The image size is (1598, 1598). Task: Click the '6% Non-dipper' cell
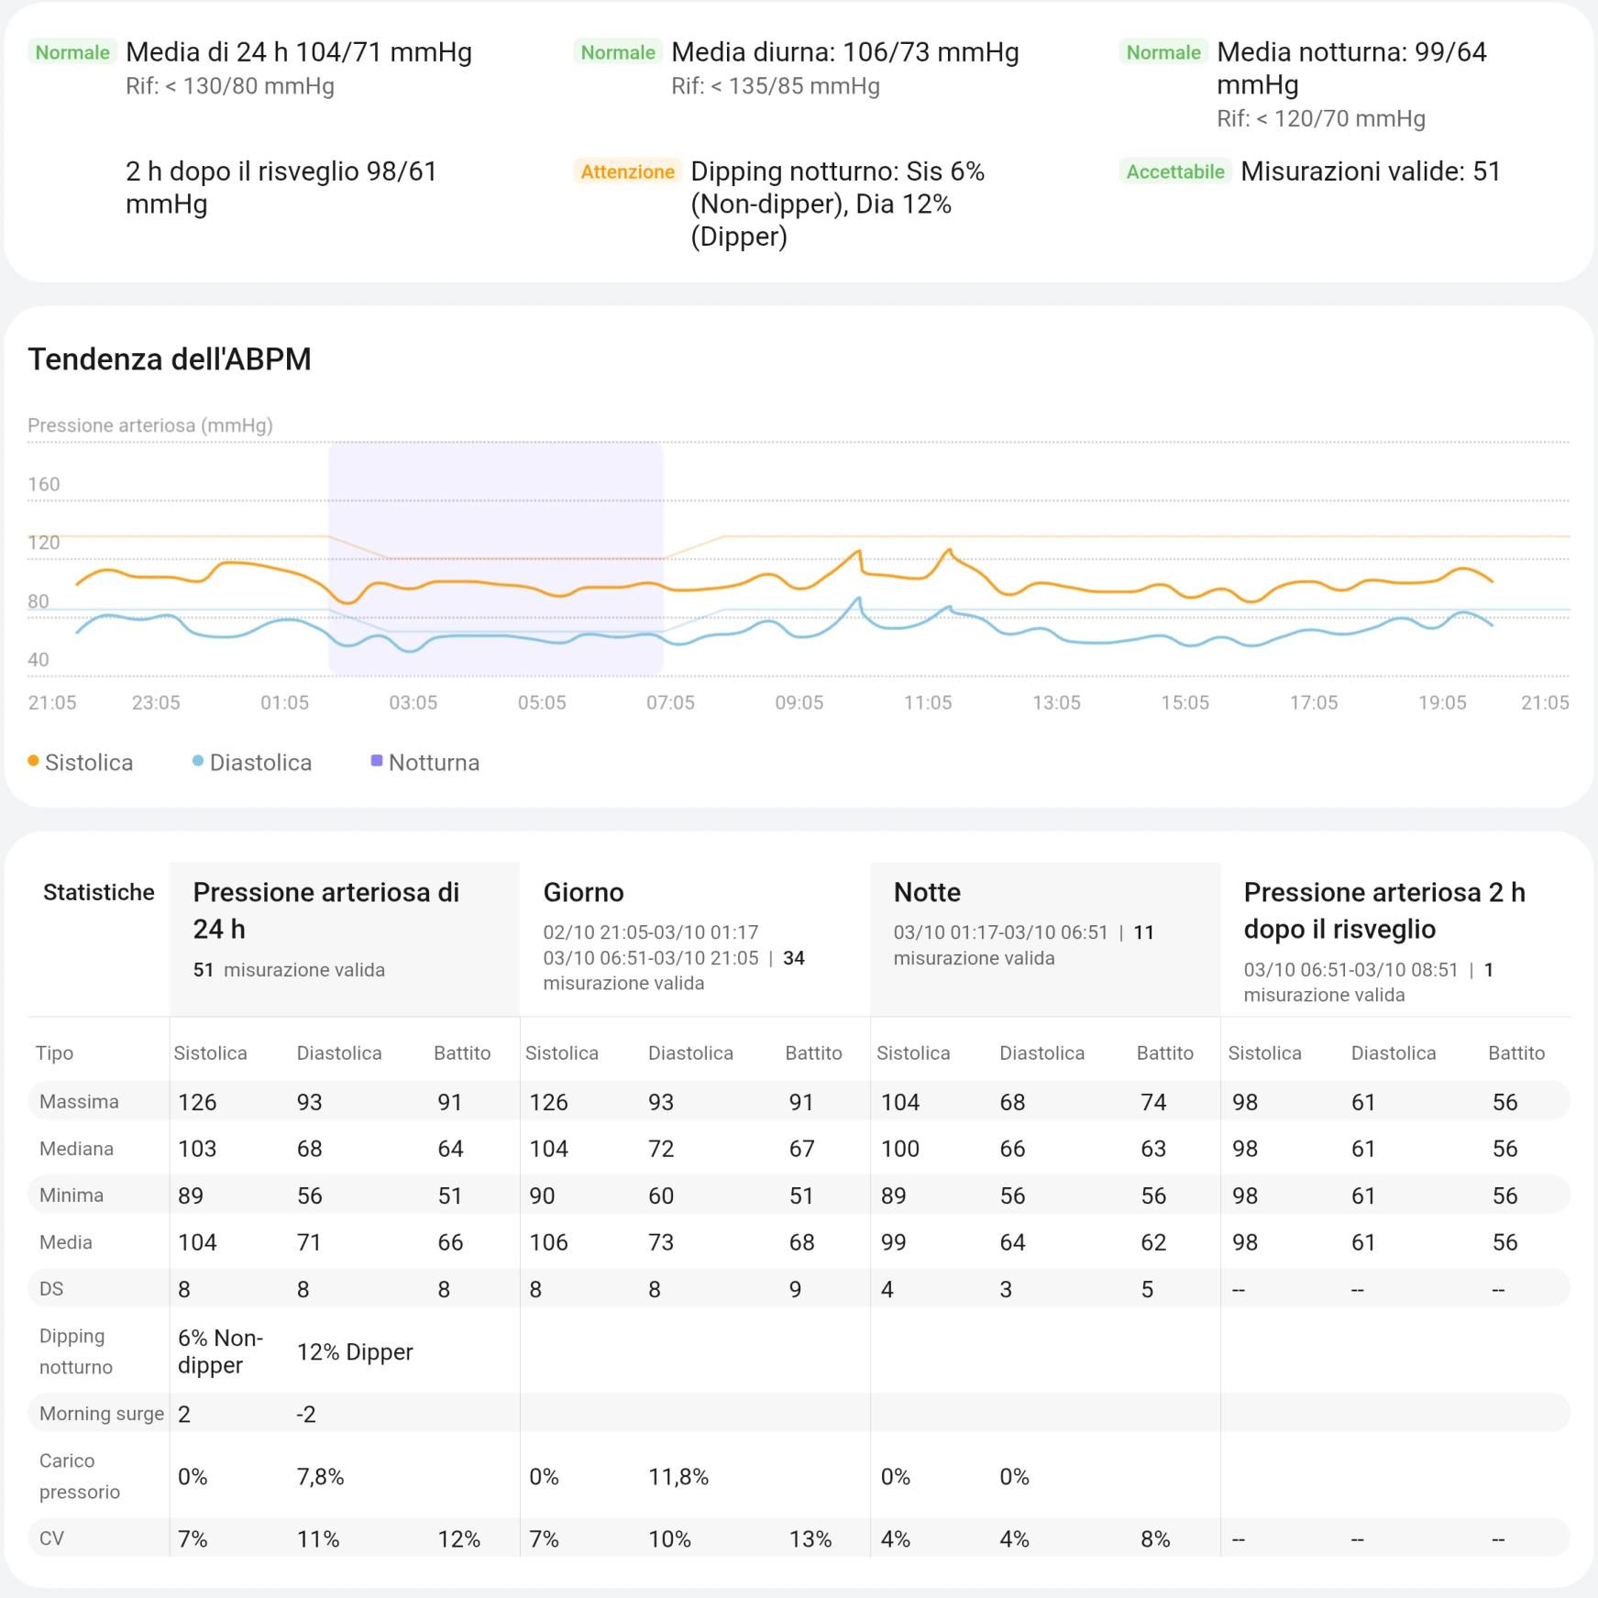point(221,1351)
